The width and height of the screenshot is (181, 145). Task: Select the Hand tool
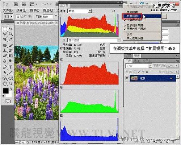point(5,83)
